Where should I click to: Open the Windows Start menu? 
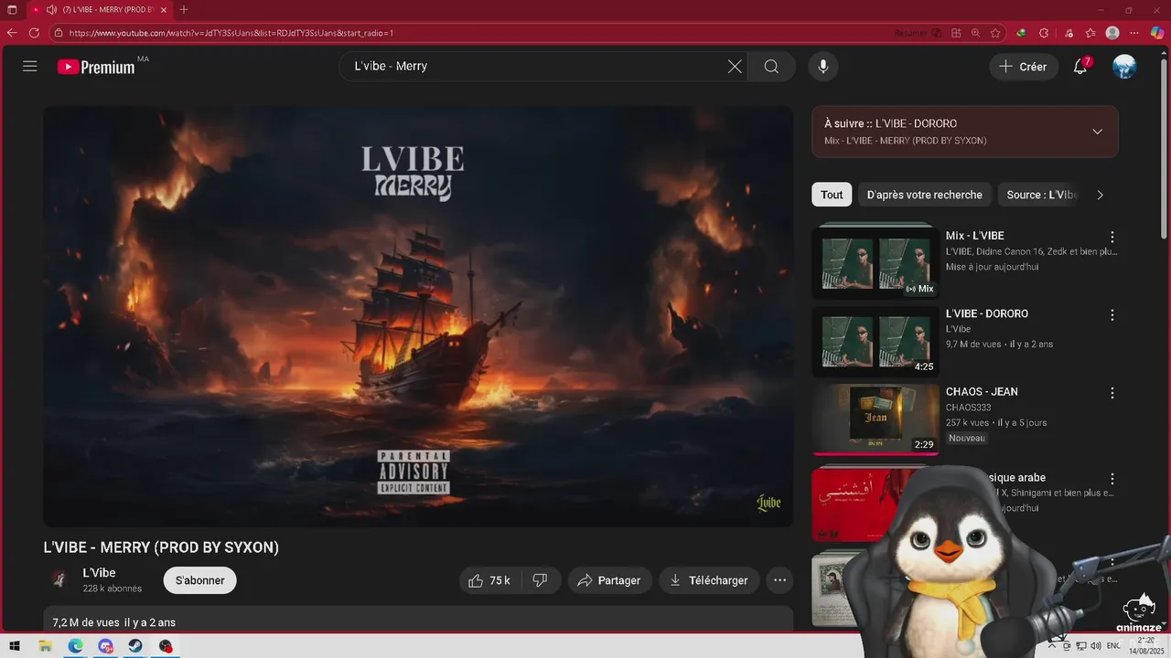coord(15,646)
